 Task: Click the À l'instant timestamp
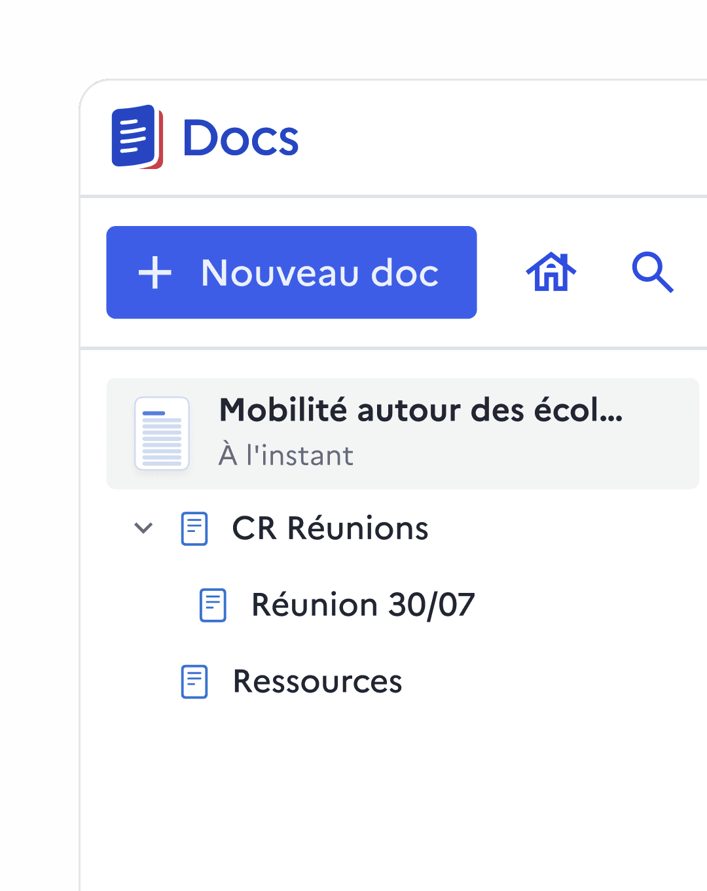[x=286, y=455]
